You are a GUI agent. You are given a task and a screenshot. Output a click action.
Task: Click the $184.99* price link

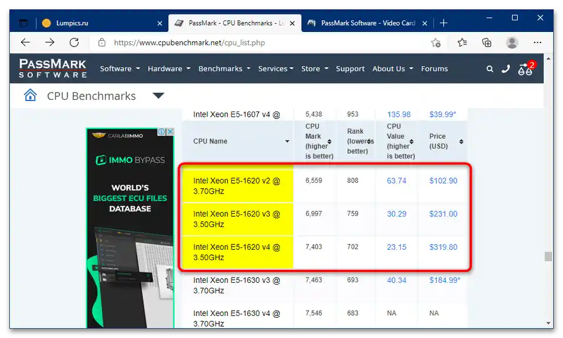[x=444, y=281]
